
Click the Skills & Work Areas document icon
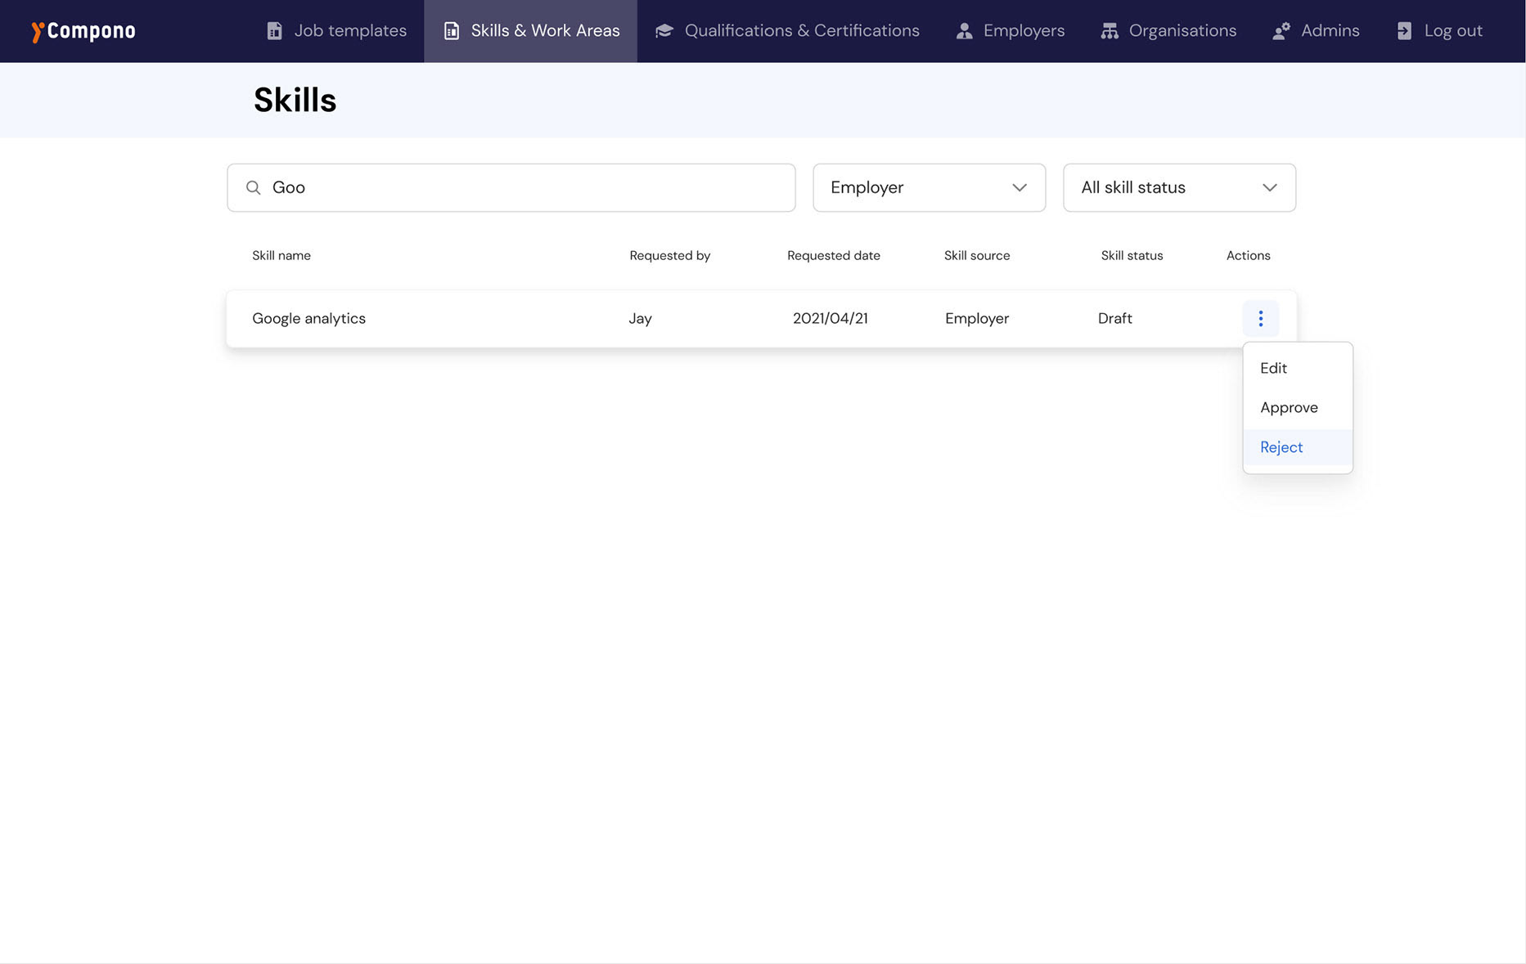click(x=452, y=31)
